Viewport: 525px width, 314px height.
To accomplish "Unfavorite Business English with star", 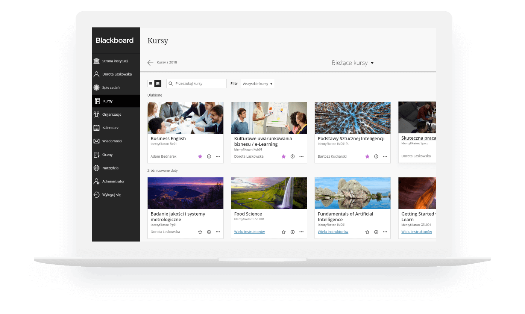I will [200, 156].
